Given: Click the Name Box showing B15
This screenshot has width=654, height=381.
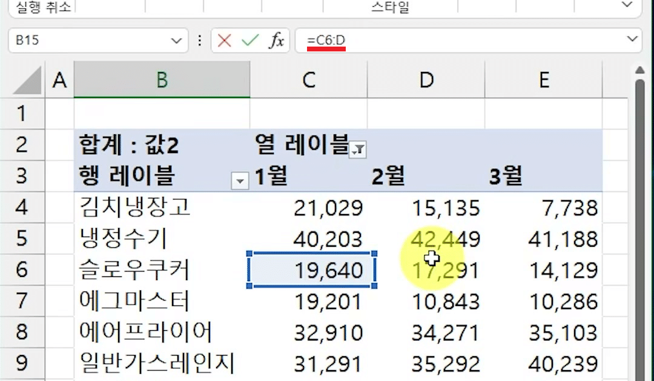Looking at the screenshot, I should tap(88, 41).
